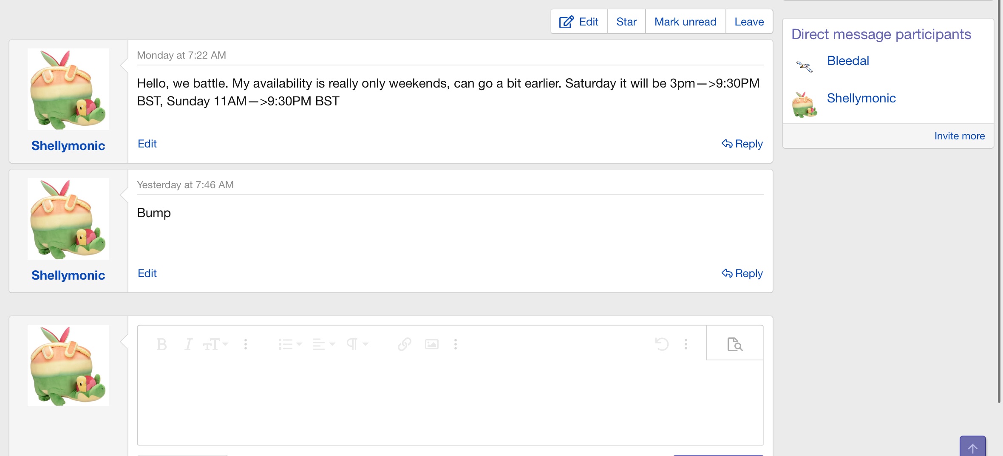Leave the conversation
Screen dimensions: 1003x456
click(749, 22)
